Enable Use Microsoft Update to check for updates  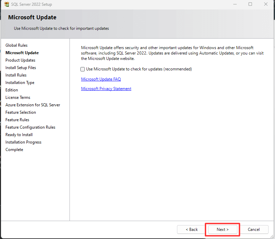pyautogui.click(x=83, y=69)
